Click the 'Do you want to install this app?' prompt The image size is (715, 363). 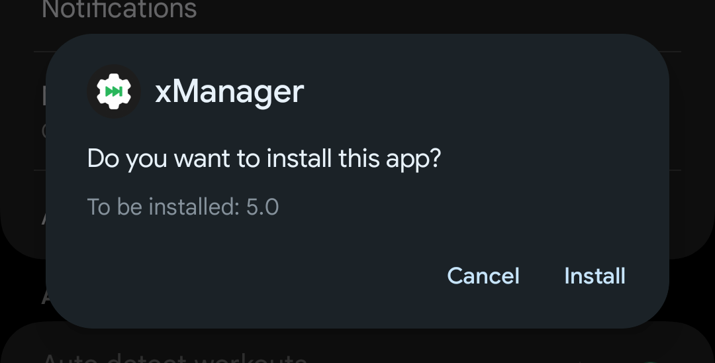point(264,159)
